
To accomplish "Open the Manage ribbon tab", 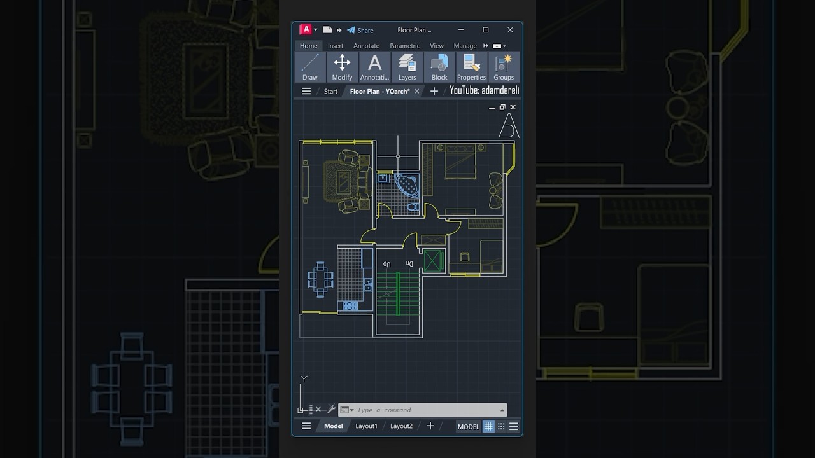I will (x=465, y=46).
